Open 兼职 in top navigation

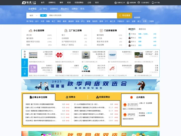coord(61,3)
